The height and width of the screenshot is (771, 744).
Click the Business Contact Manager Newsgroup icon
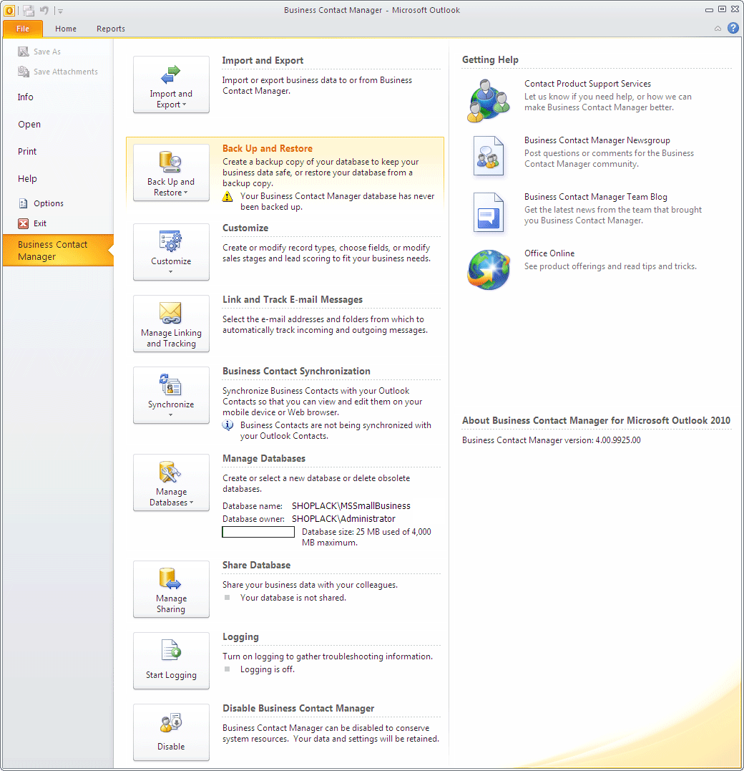click(489, 156)
